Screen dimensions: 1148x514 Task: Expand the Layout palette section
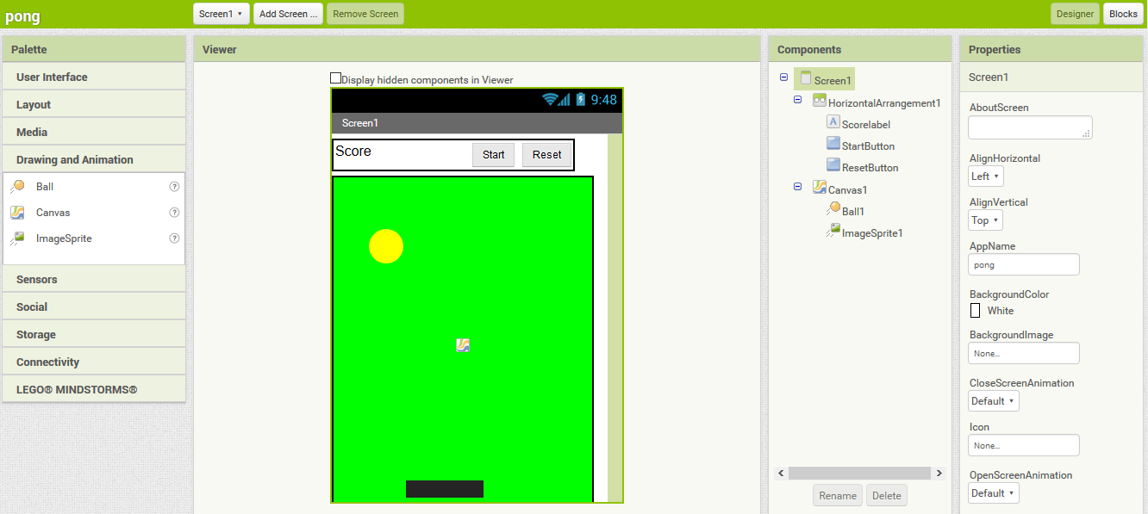click(x=94, y=104)
